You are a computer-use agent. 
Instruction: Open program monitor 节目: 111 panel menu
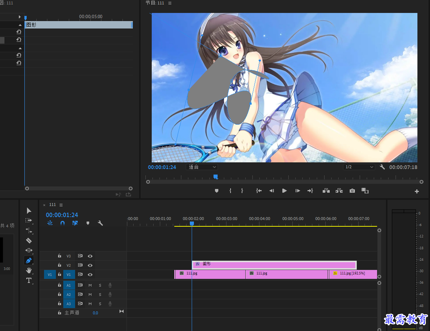pyautogui.click(x=170, y=3)
